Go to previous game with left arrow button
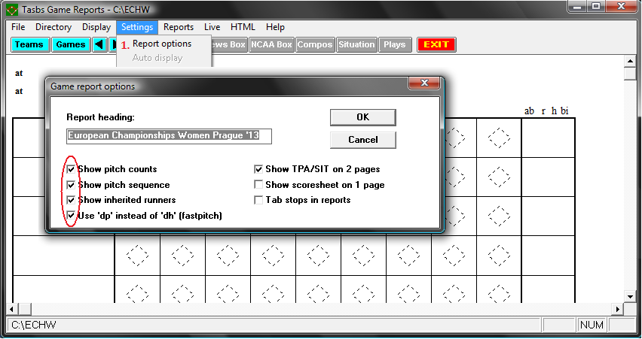The image size is (642, 339). (99, 44)
